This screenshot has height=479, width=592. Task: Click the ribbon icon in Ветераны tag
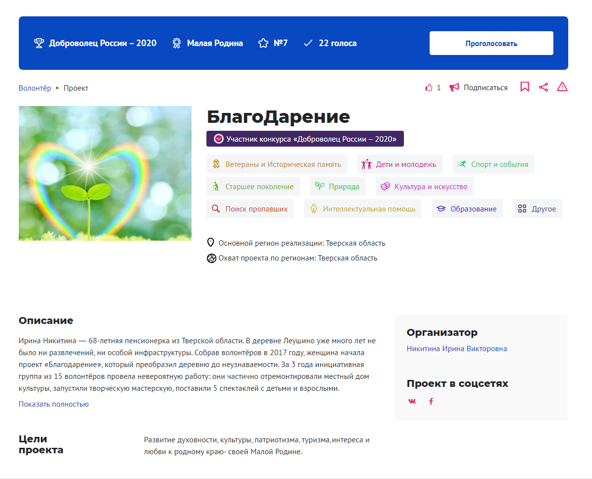click(x=216, y=164)
